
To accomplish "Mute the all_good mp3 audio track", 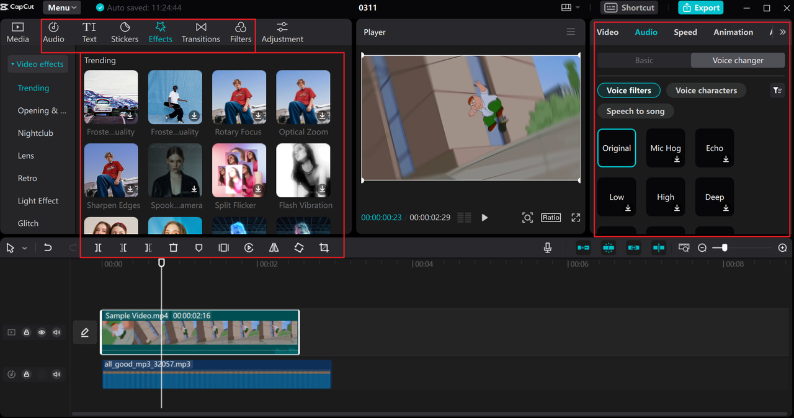I will pos(56,375).
